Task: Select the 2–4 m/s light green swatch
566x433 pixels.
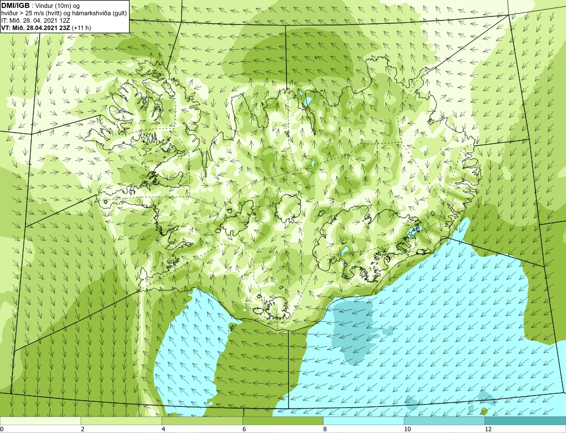Action: 121,421
